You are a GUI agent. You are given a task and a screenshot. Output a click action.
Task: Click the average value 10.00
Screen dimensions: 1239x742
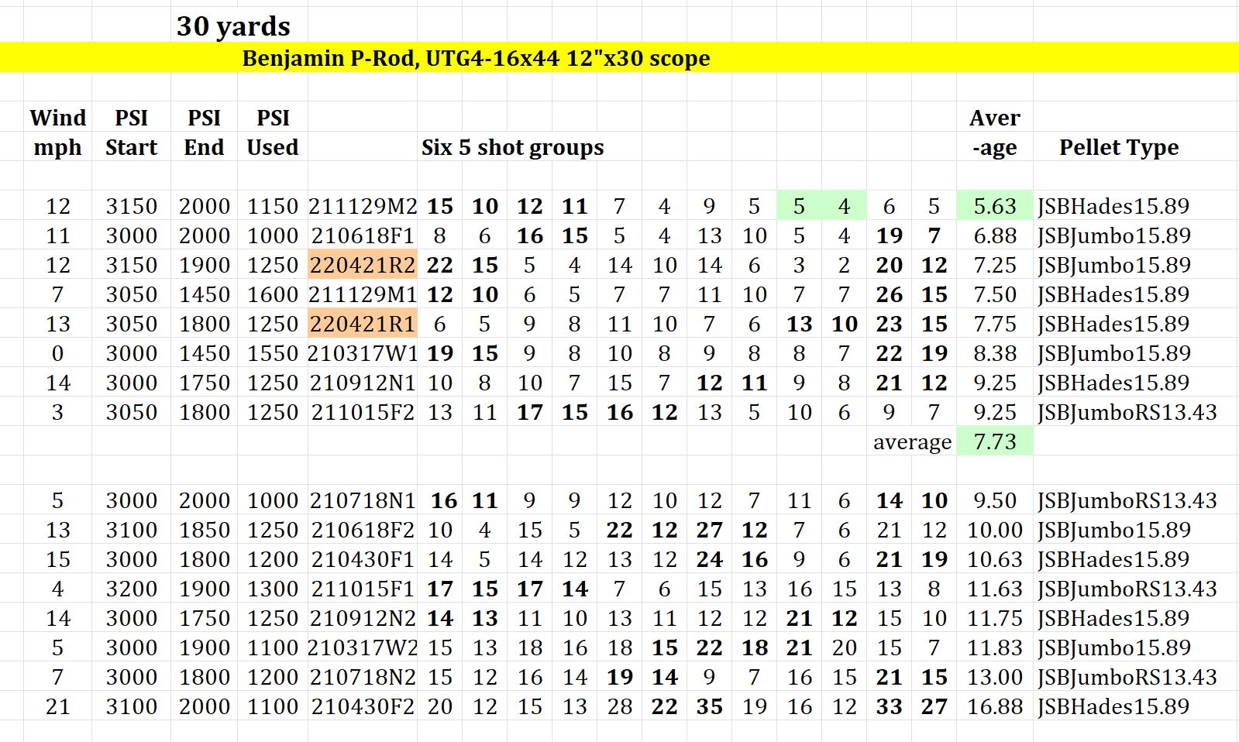tap(995, 530)
